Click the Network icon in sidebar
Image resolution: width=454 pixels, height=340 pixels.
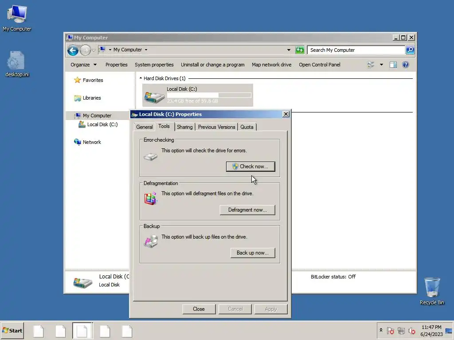pos(77,142)
